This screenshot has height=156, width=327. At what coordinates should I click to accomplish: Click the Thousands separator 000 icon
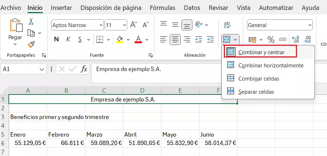[283, 39]
